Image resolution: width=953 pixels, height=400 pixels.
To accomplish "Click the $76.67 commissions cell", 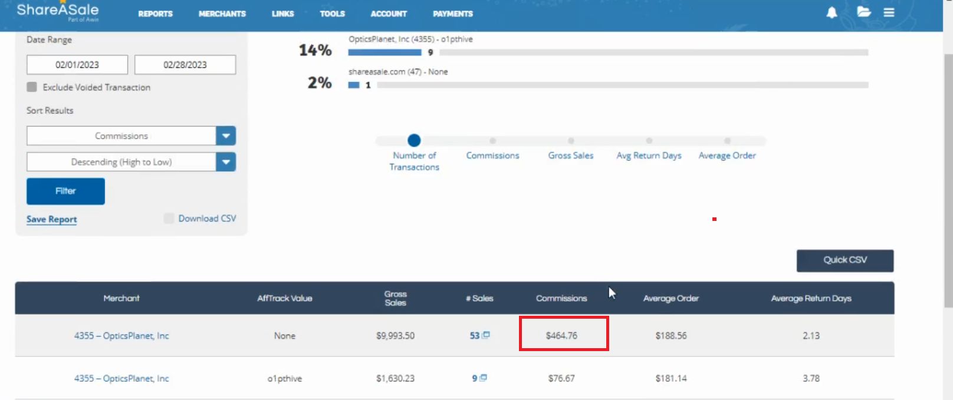I will coord(561,378).
